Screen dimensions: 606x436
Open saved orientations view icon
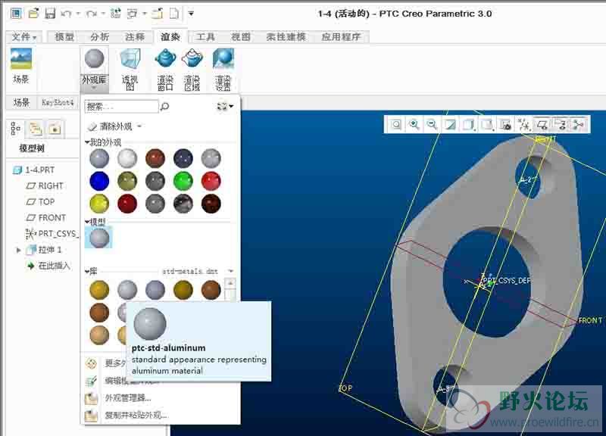[x=487, y=124]
